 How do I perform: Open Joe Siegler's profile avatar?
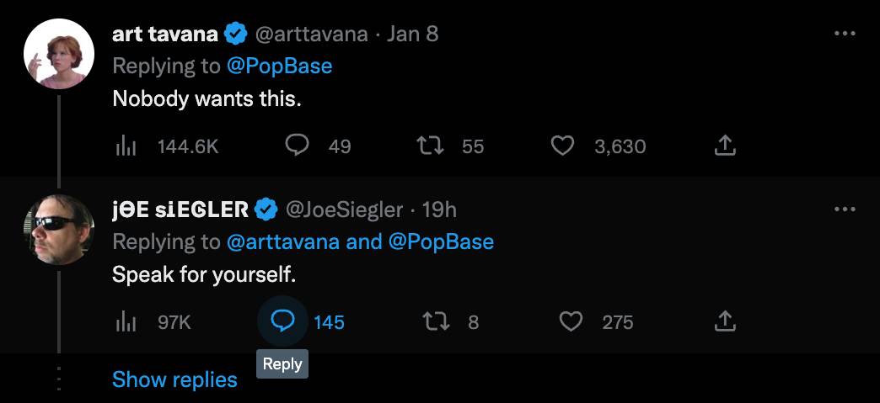[x=58, y=229]
